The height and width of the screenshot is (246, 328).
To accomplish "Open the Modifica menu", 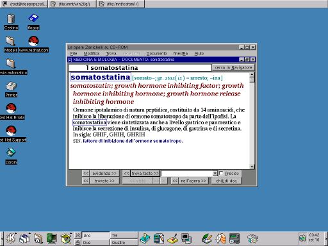I will (x=92, y=53).
